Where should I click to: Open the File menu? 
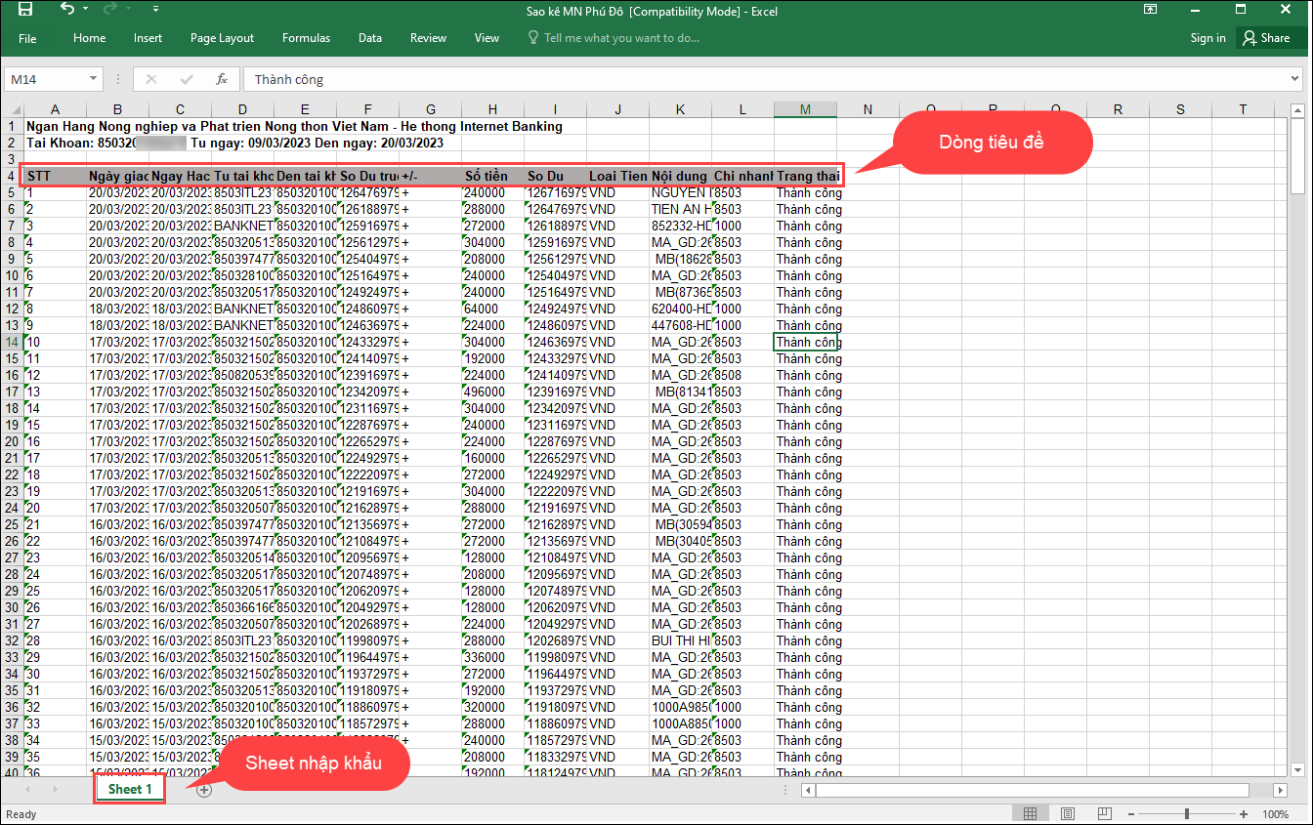click(x=27, y=38)
